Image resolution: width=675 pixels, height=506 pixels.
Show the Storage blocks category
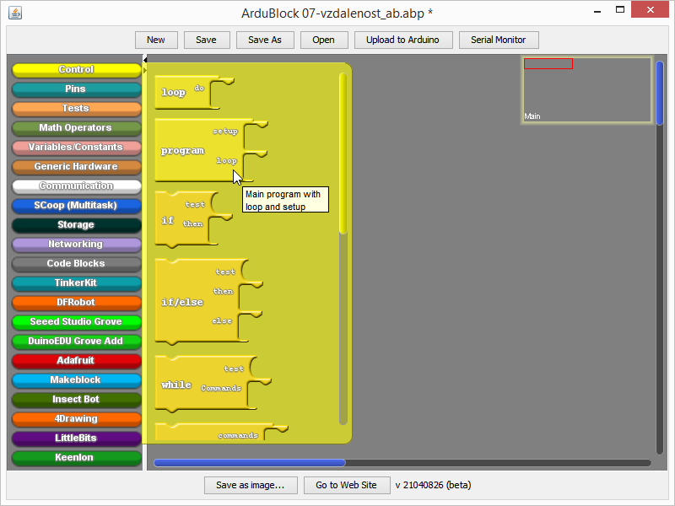[76, 224]
